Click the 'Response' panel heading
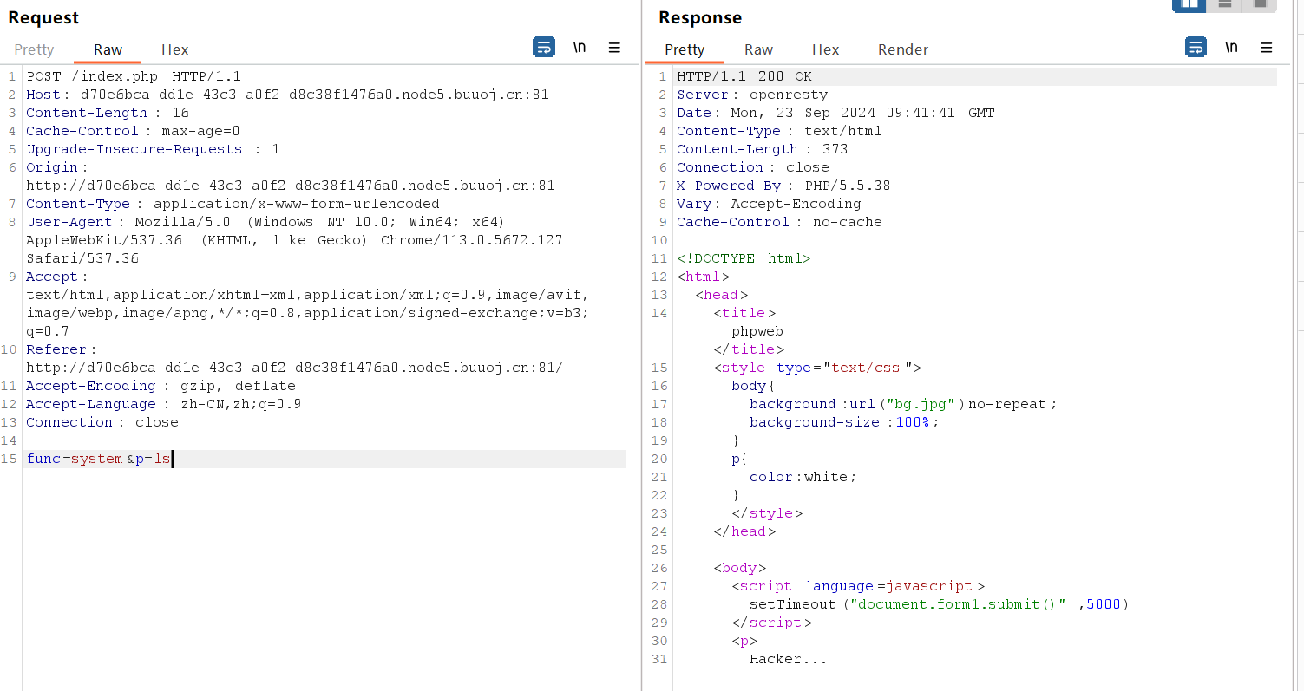 click(x=700, y=17)
